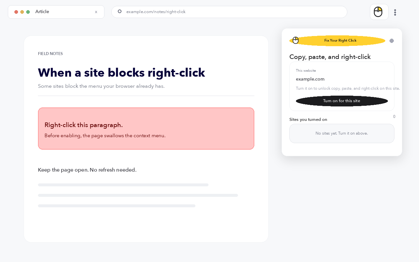Screen dimensions: 419x262
Task: Click the enabled sites counter showing 0
Action: click(x=394, y=117)
